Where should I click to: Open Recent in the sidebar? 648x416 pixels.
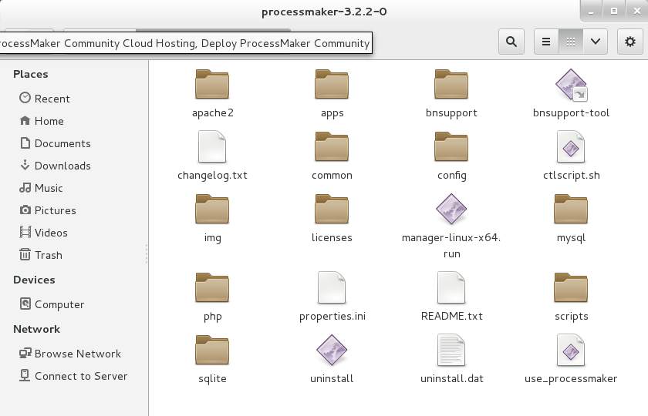coord(52,99)
